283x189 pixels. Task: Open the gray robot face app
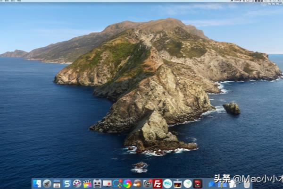pyautogui.click(x=97, y=184)
